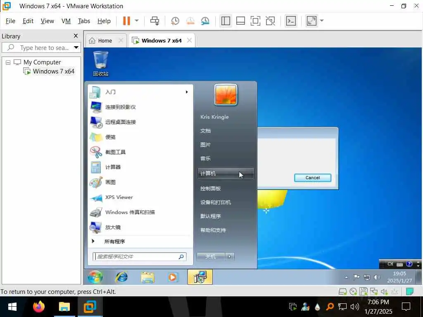The width and height of the screenshot is (423, 317).
Task: Launch 画图 Paint
Action: click(140, 182)
